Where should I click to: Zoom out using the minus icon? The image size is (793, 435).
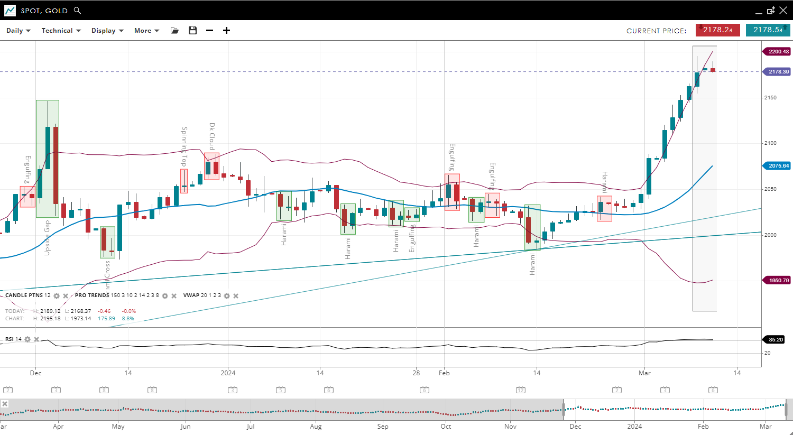[209, 31]
